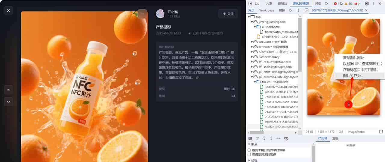Expand the Sider: ChatGPT node
The height and width of the screenshot is (162, 385).
252,52
